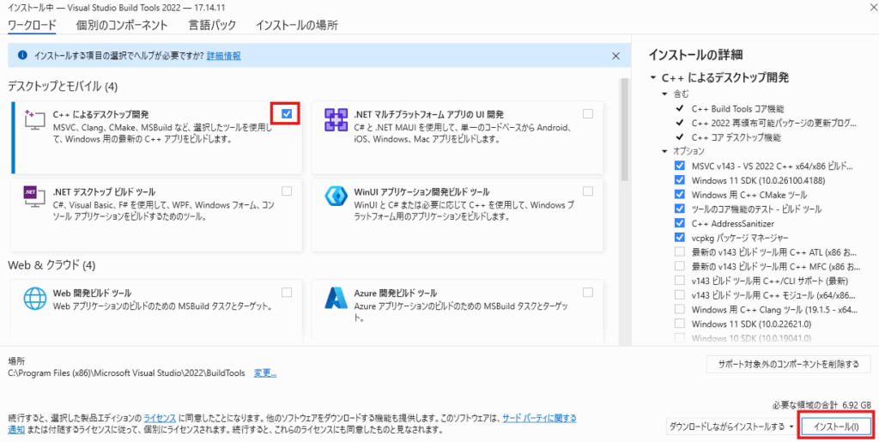The height and width of the screenshot is (442, 879).
Task: Switch to インストールの場所 tab
Action: pos(296,25)
